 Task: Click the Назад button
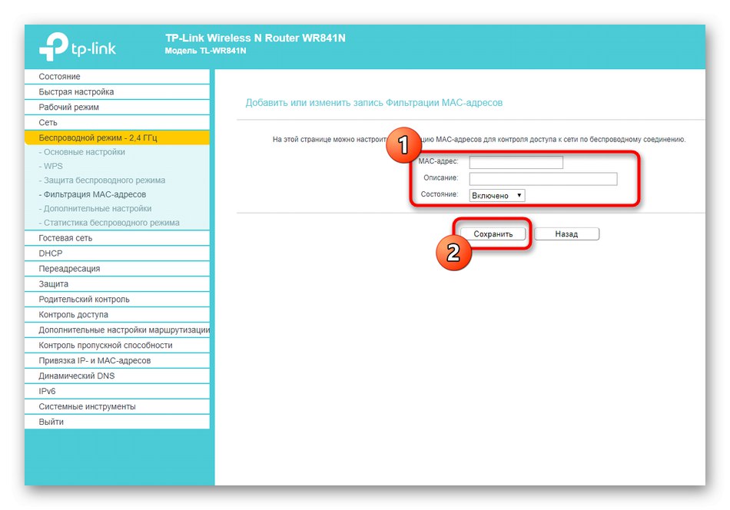point(566,234)
